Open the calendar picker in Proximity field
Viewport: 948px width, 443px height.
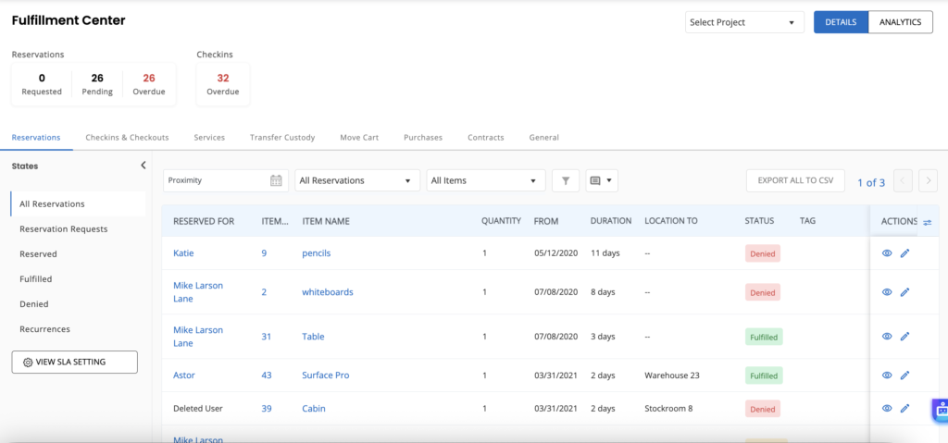coord(276,180)
